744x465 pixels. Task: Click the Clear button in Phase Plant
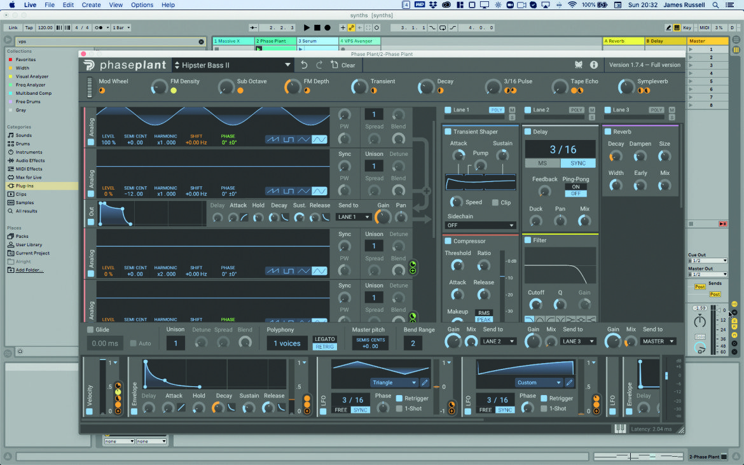click(x=343, y=65)
